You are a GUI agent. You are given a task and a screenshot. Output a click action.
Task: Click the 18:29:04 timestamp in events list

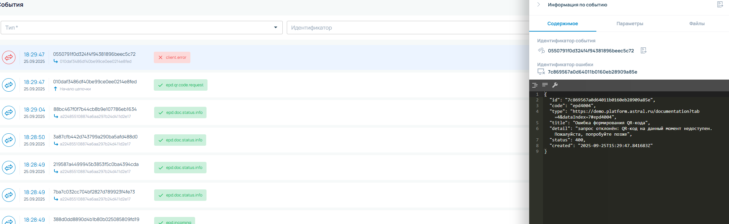[x=34, y=109]
